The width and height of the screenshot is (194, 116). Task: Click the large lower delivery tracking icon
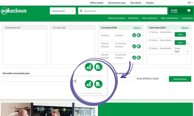pos(89,84)
